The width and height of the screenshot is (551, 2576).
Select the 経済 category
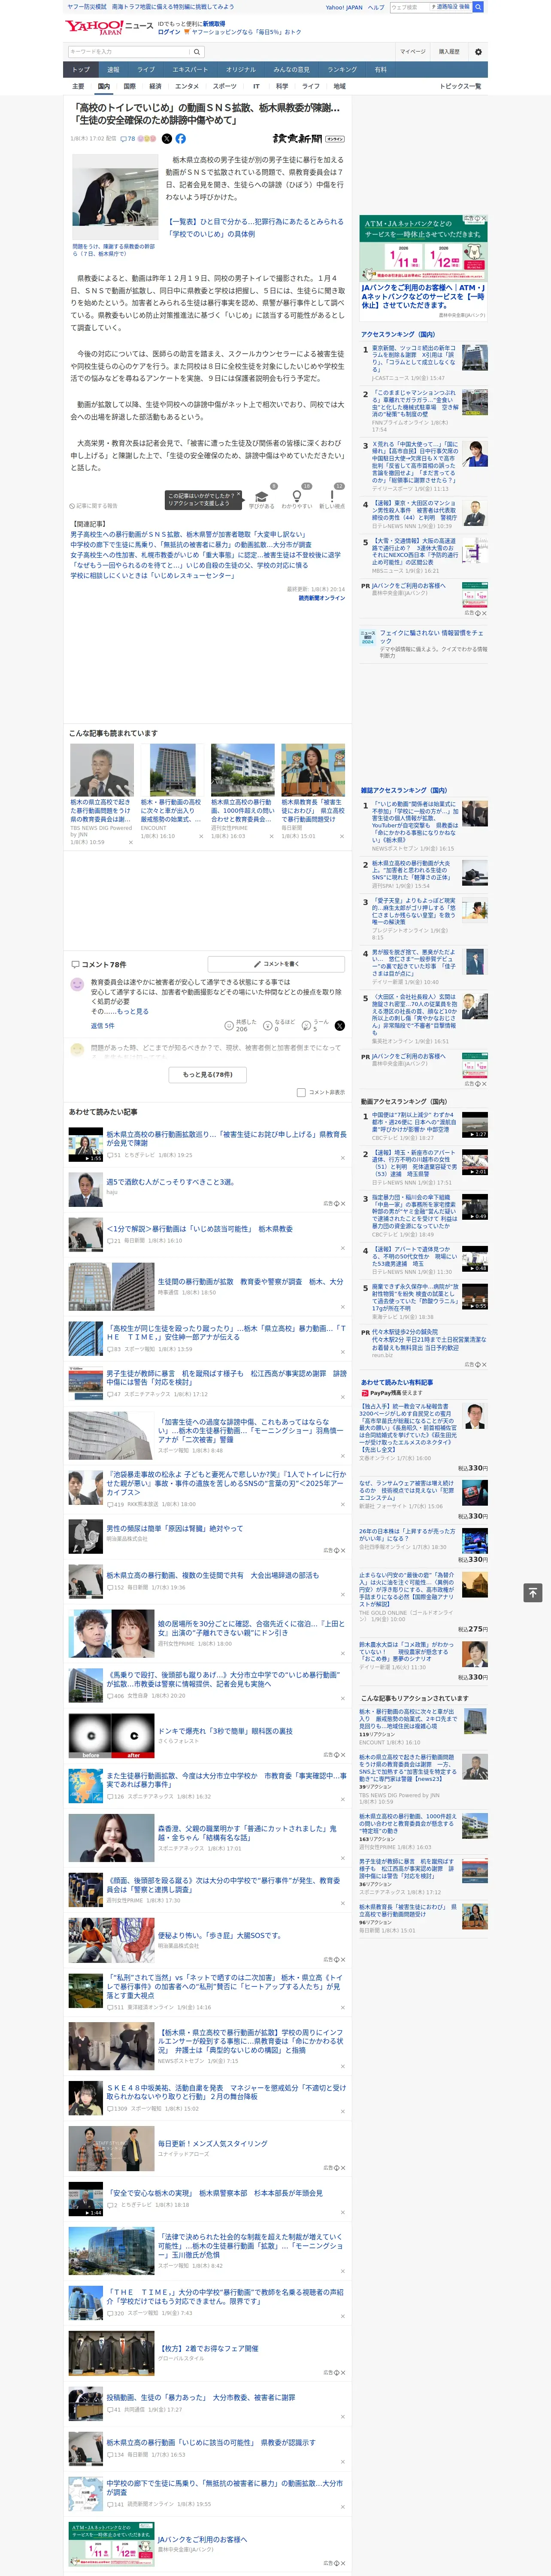[x=155, y=86]
